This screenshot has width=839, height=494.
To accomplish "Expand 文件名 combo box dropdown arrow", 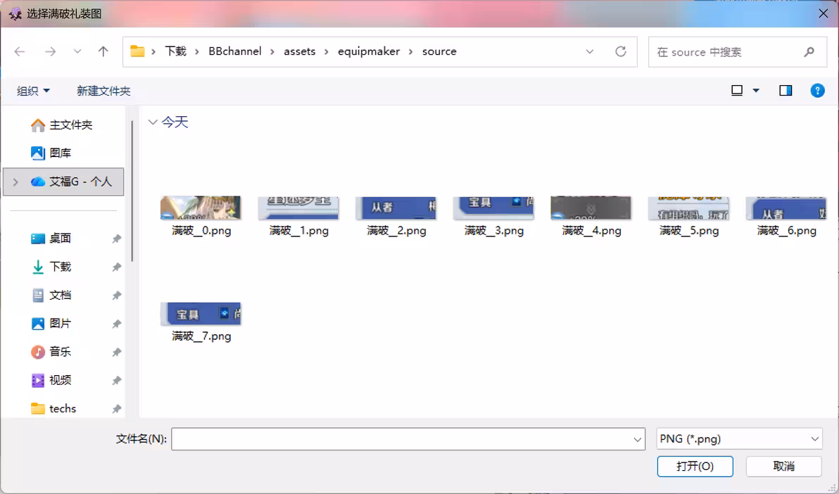I will pos(637,439).
